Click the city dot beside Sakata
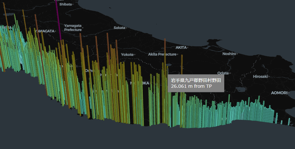Image resolution: width=295 pixels, height=149 pixels. pos(126,28)
